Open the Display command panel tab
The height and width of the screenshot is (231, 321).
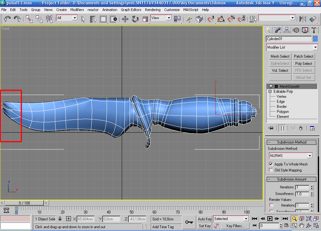tap(305, 30)
